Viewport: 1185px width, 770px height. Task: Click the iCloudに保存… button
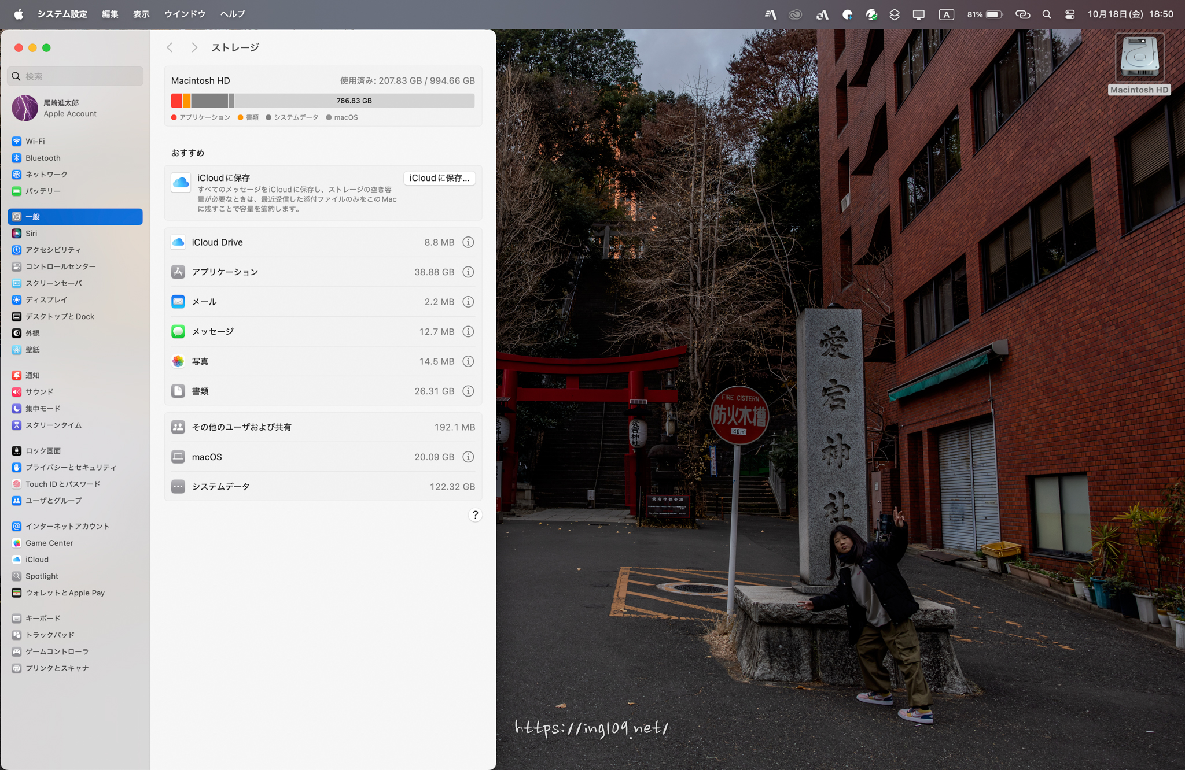(439, 178)
